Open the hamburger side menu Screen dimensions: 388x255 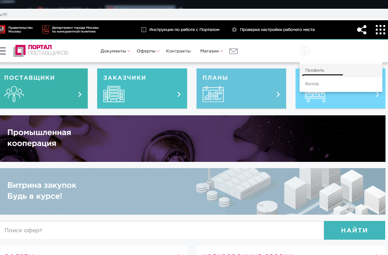pyautogui.click(x=2, y=51)
